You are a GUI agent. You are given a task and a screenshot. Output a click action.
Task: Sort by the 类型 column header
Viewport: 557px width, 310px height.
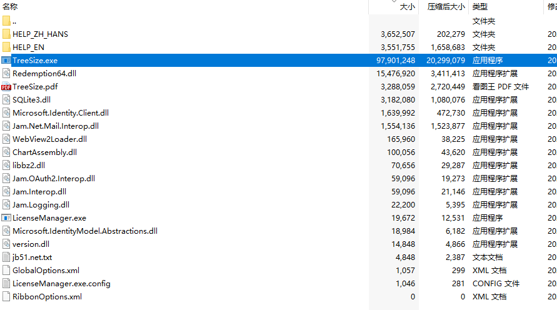point(480,7)
